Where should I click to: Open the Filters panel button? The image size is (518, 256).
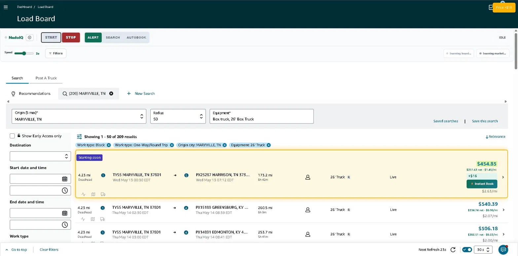[x=56, y=53]
